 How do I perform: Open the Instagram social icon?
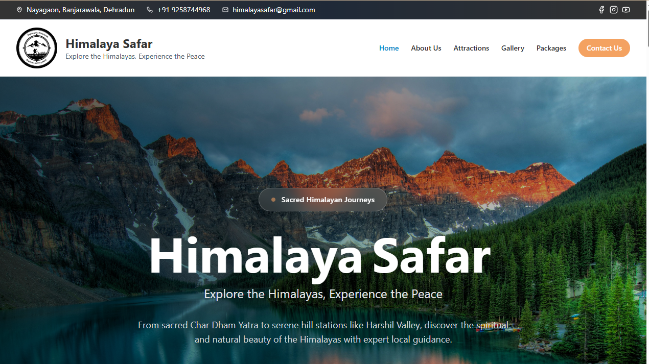pos(614,10)
